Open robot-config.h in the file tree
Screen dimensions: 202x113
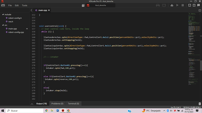(15, 18)
